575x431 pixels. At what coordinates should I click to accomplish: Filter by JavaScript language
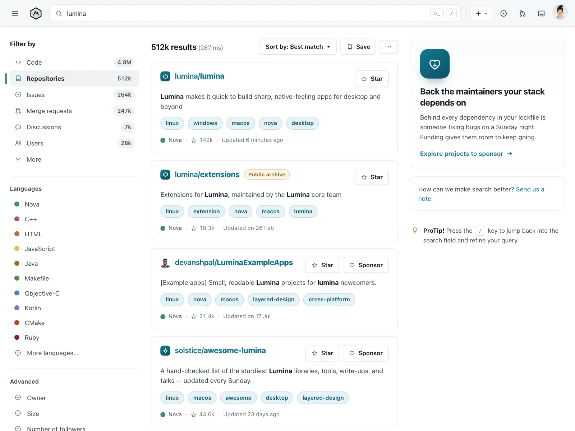34,249
